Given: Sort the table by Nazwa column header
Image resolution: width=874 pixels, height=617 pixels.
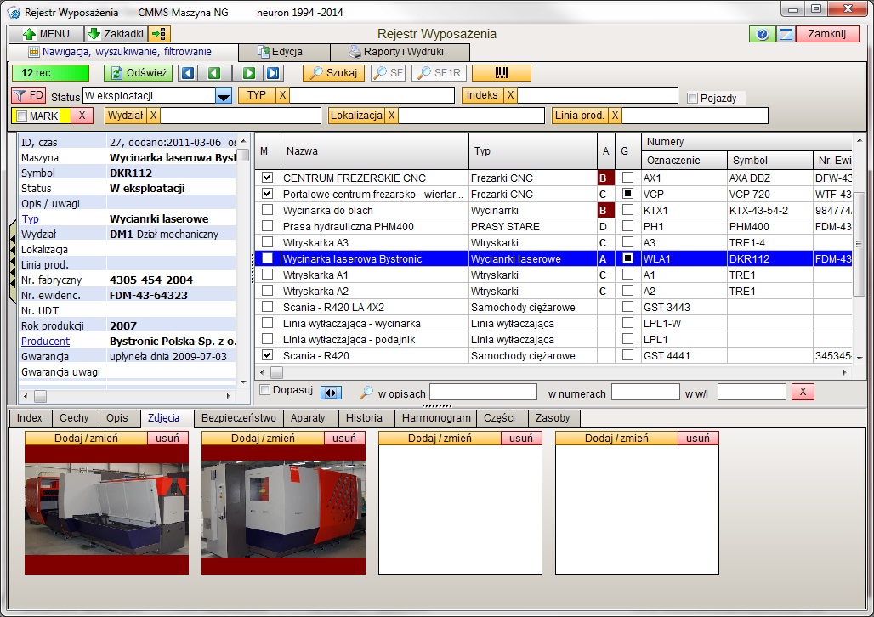Looking at the screenshot, I should click(x=375, y=151).
